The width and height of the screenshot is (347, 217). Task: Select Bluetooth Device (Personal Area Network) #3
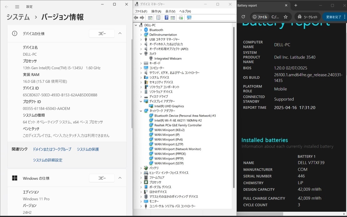[185, 116]
